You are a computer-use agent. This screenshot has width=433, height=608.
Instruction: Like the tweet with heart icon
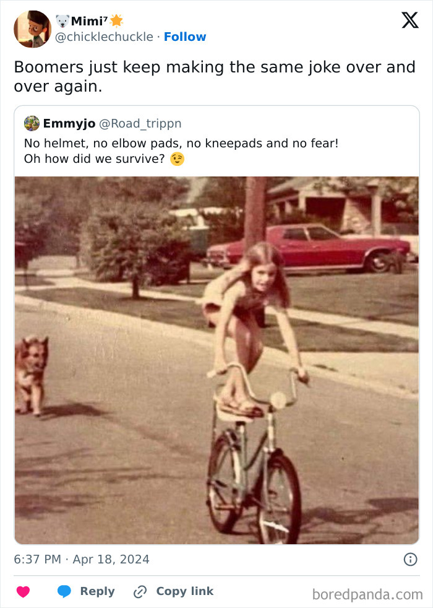pyautogui.click(x=23, y=591)
